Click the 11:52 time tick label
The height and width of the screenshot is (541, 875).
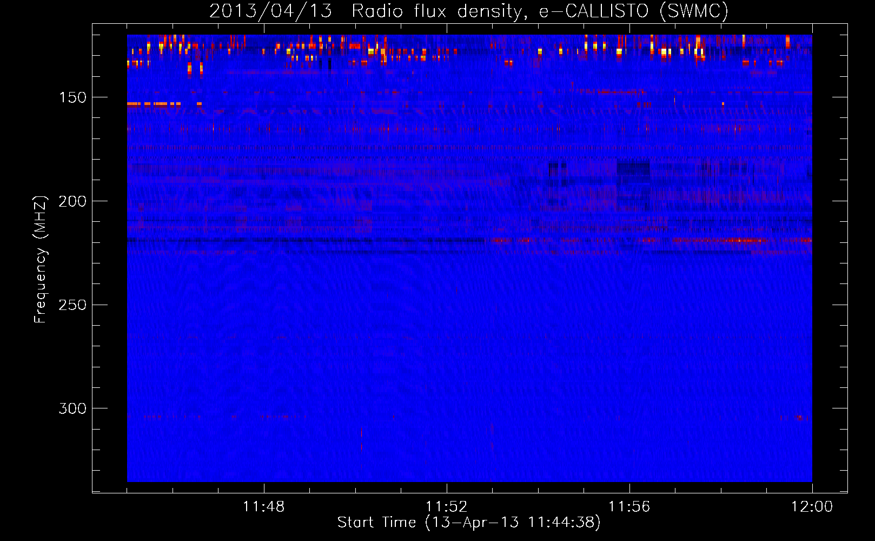447,507
